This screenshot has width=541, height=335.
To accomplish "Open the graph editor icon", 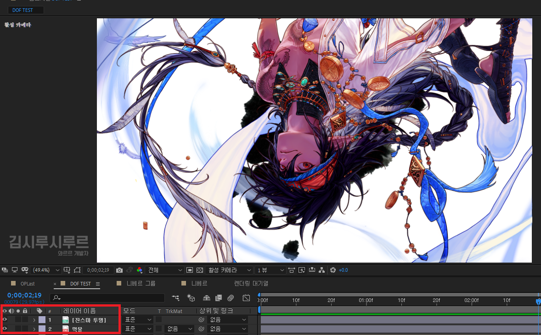I will (x=246, y=298).
